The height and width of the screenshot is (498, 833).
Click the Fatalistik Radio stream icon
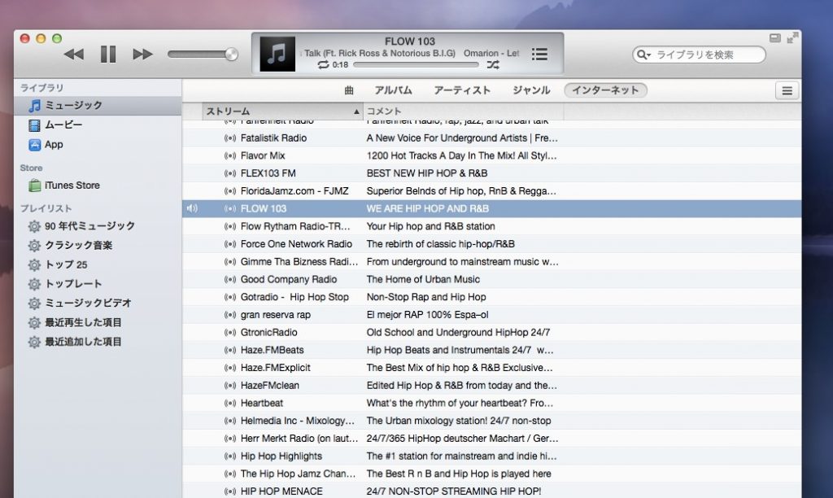[x=230, y=138]
